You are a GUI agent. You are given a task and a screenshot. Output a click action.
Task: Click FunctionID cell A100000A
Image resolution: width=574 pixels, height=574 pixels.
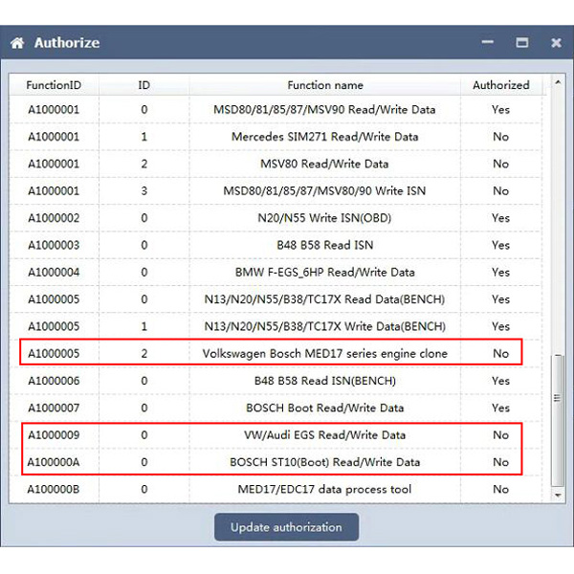54,462
